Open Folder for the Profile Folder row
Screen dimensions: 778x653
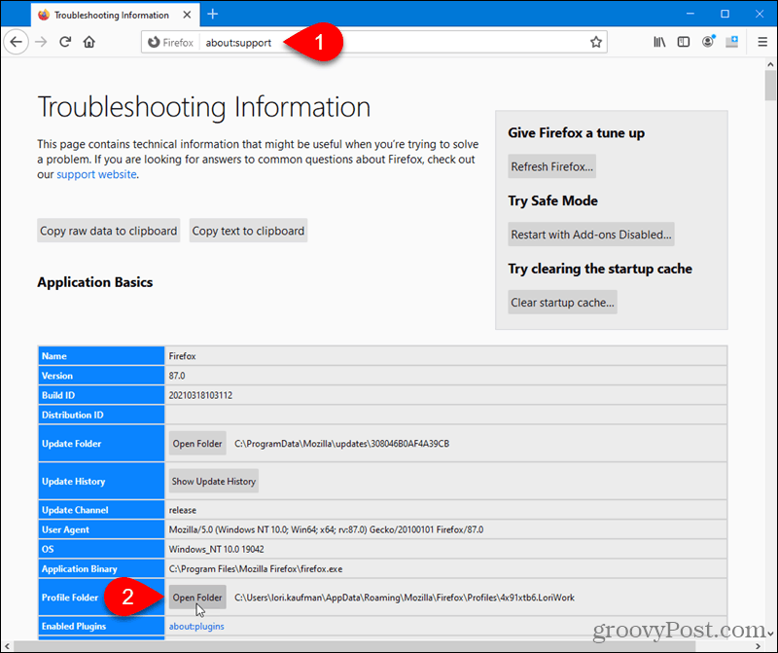[197, 598]
